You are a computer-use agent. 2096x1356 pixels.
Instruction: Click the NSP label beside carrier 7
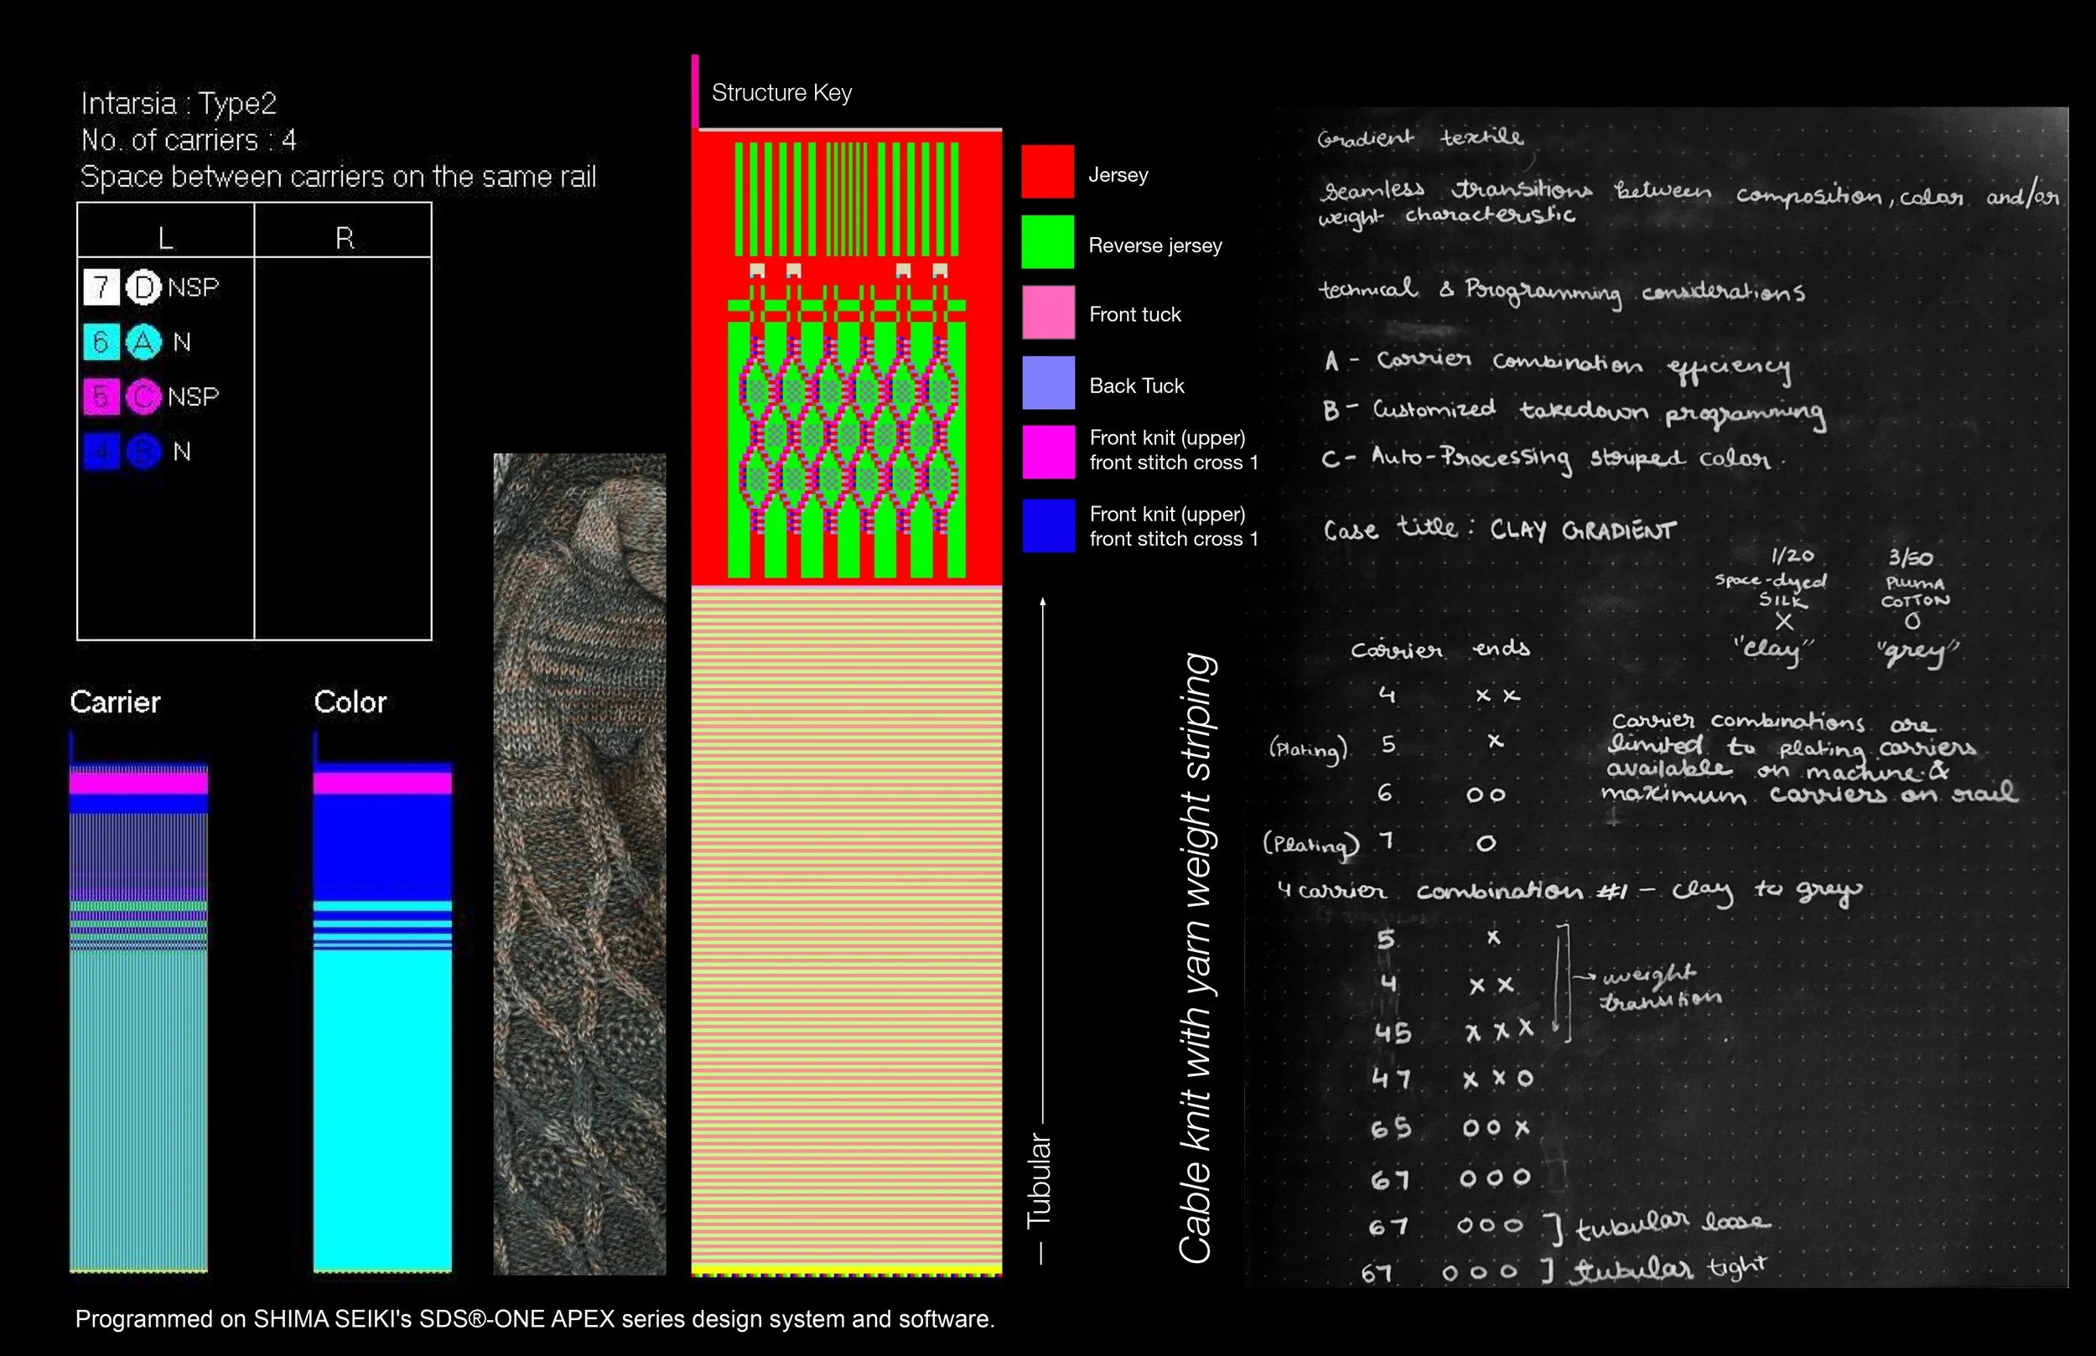click(x=193, y=287)
